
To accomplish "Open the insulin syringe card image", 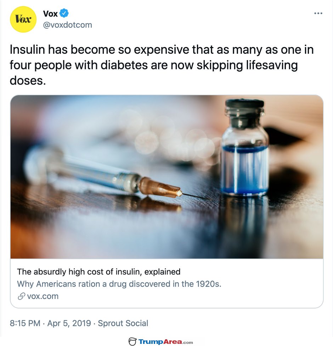I will [x=167, y=177].
